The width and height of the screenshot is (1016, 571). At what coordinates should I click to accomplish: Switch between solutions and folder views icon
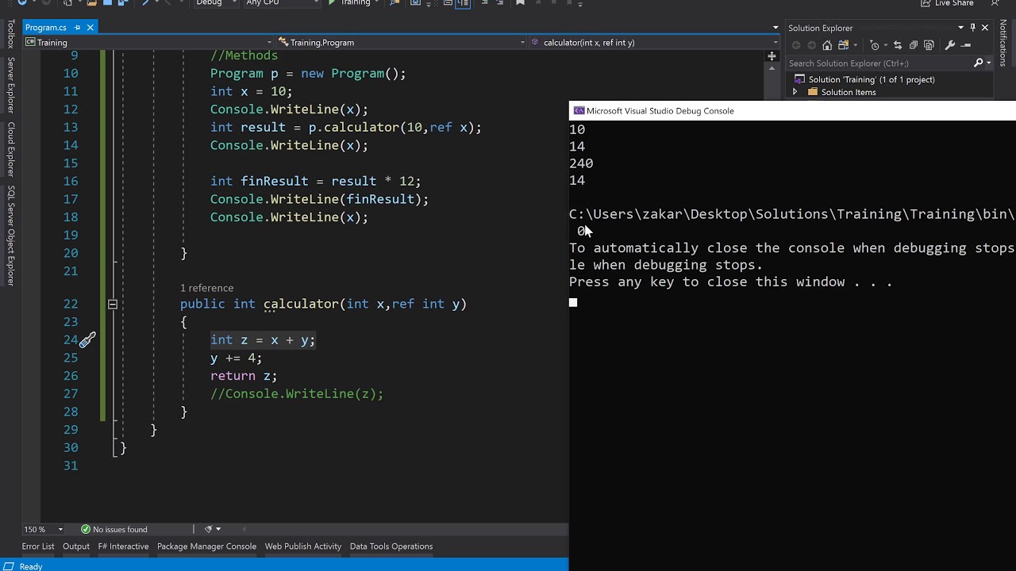[844, 45]
